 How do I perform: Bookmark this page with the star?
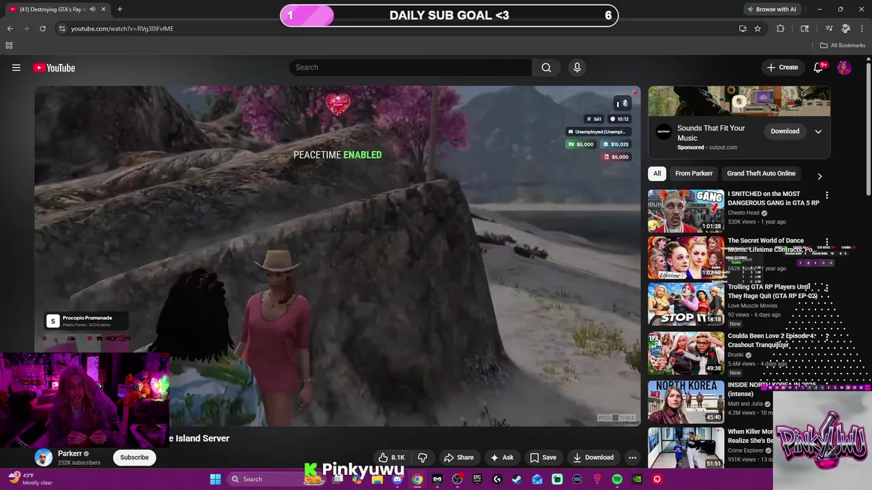[758, 29]
